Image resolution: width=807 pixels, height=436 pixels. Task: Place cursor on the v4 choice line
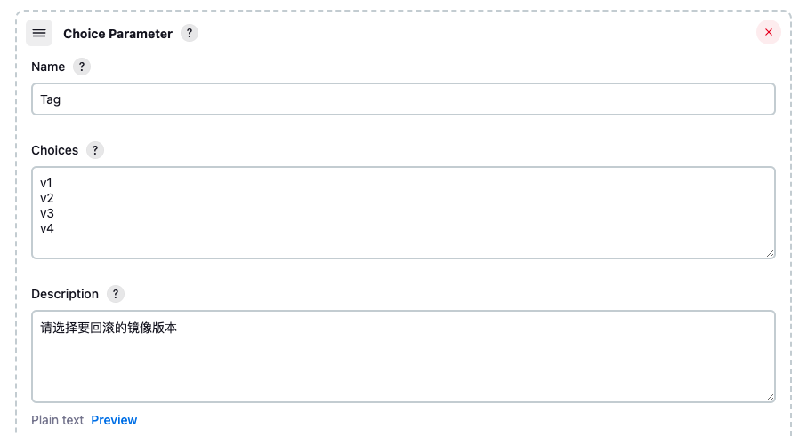point(47,228)
